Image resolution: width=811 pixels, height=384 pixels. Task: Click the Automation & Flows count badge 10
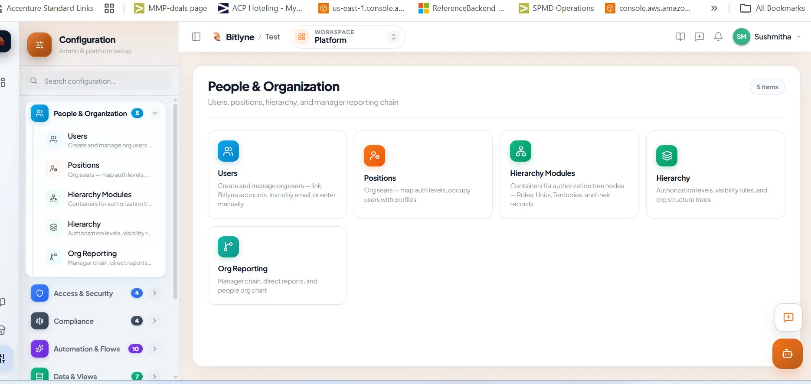(x=135, y=348)
